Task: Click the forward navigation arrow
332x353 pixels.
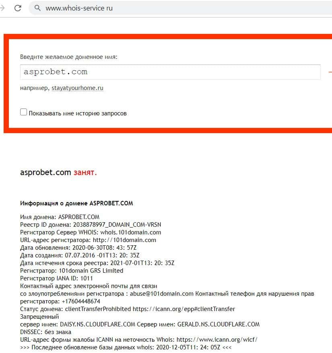Action: tap(2, 8)
